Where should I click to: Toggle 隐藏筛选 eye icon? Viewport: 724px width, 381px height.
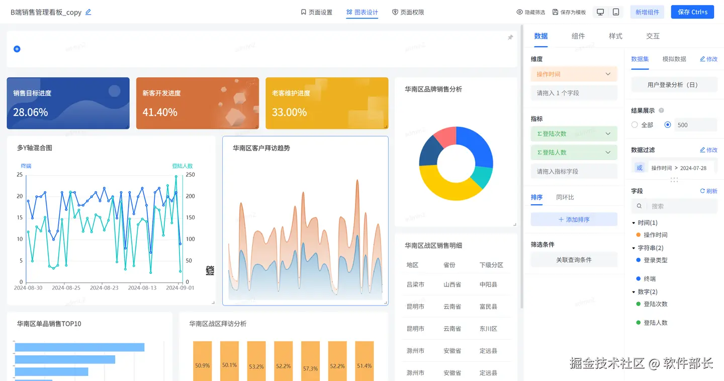[520, 12]
